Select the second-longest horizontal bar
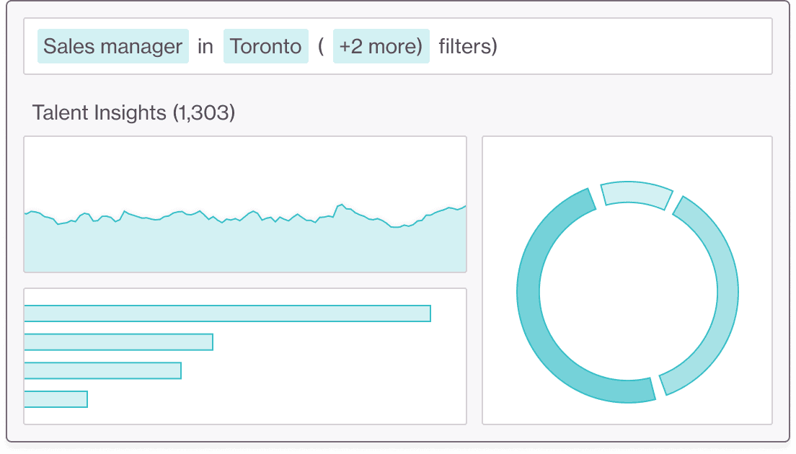The width and height of the screenshot is (796, 454). [x=118, y=342]
